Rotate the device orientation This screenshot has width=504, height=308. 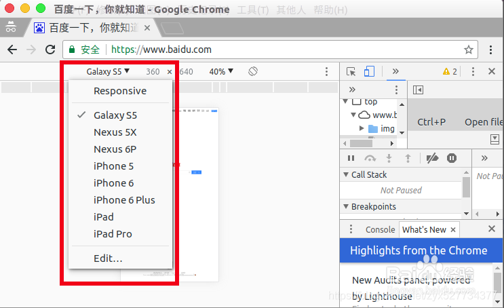[253, 71]
